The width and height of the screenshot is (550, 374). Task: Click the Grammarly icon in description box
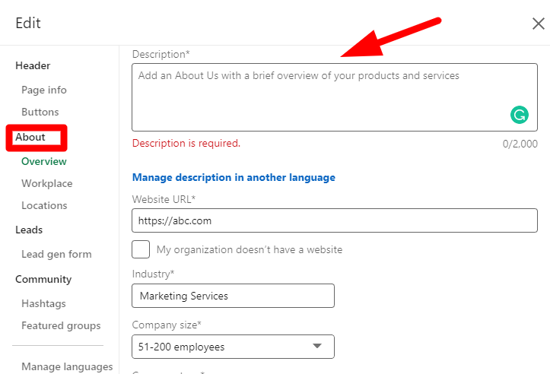pyautogui.click(x=519, y=115)
